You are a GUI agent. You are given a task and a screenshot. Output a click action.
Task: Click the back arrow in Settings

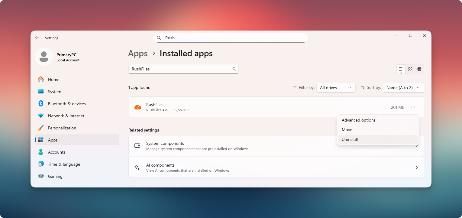(37, 38)
